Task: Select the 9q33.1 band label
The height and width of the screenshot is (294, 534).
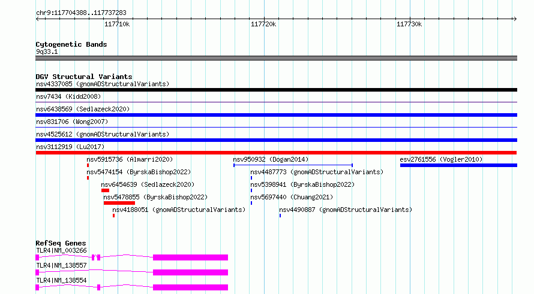Action: point(47,51)
